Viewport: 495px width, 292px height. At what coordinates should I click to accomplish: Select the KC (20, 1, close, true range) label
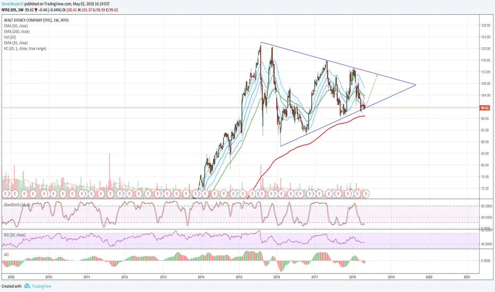tap(25, 49)
